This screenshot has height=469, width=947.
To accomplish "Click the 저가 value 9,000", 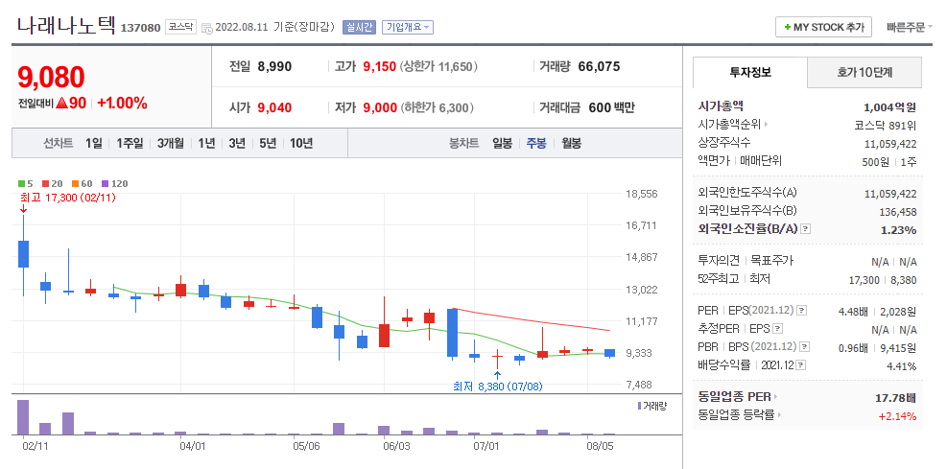I will pyautogui.click(x=380, y=108).
